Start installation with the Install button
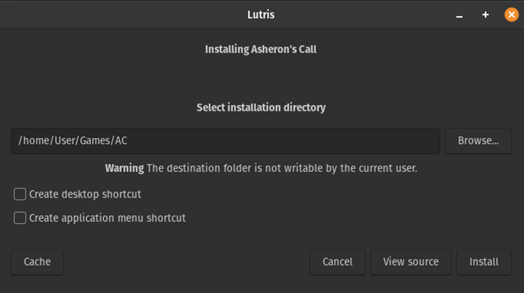 pos(484,262)
